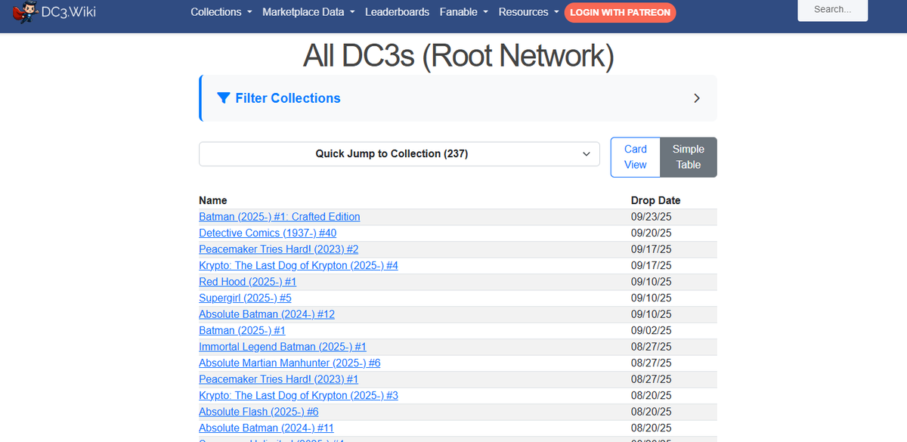Image resolution: width=907 pixels, height=442 pixels.
Task: Open the plain Batman (2025-) #1 link
Action: pyautogui.click(x=242, y=331)
